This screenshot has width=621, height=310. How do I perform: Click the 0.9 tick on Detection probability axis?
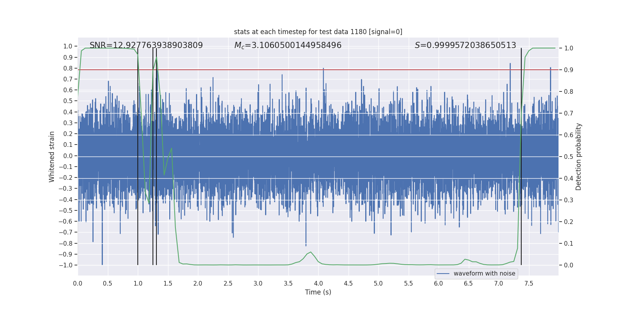pyautogui.click(x=569, y=70)
